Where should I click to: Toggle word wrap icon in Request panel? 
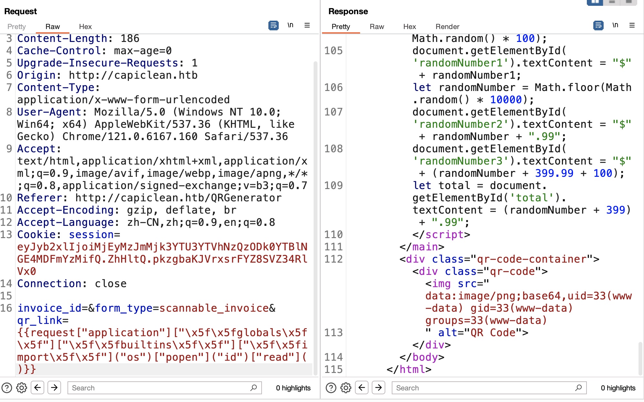click(273, 25)
